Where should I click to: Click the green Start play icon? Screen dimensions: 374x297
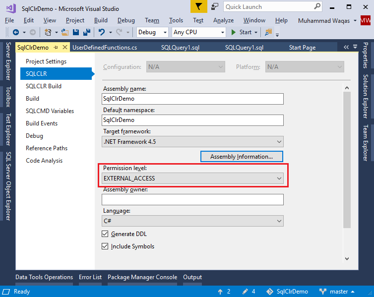click(x=233, y=32)
